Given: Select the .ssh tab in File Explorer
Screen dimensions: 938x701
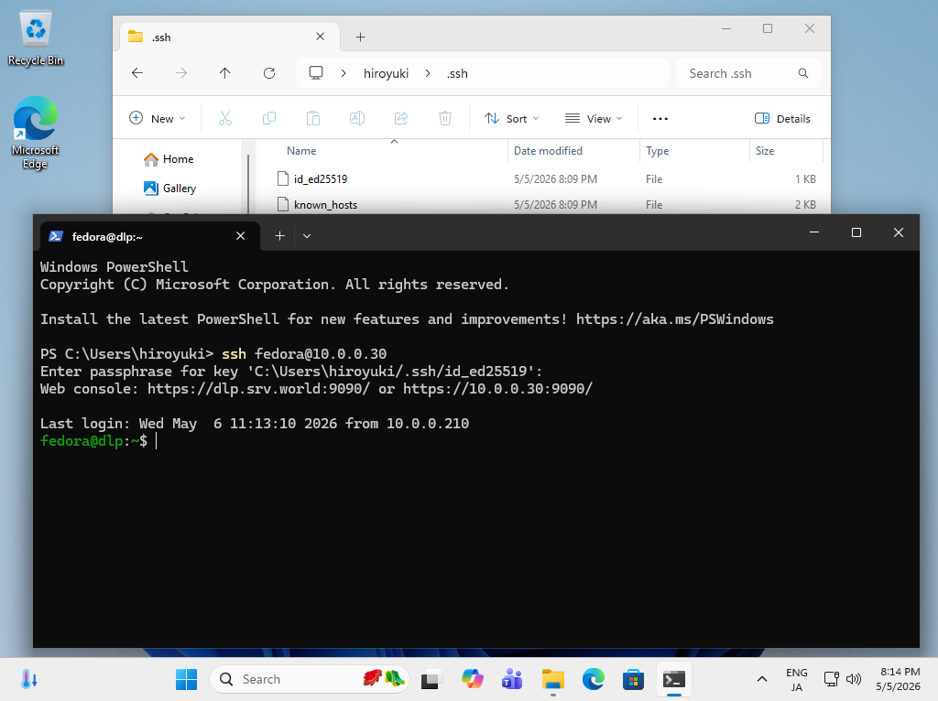Looking at the screenshot, I should pos(230,37).
